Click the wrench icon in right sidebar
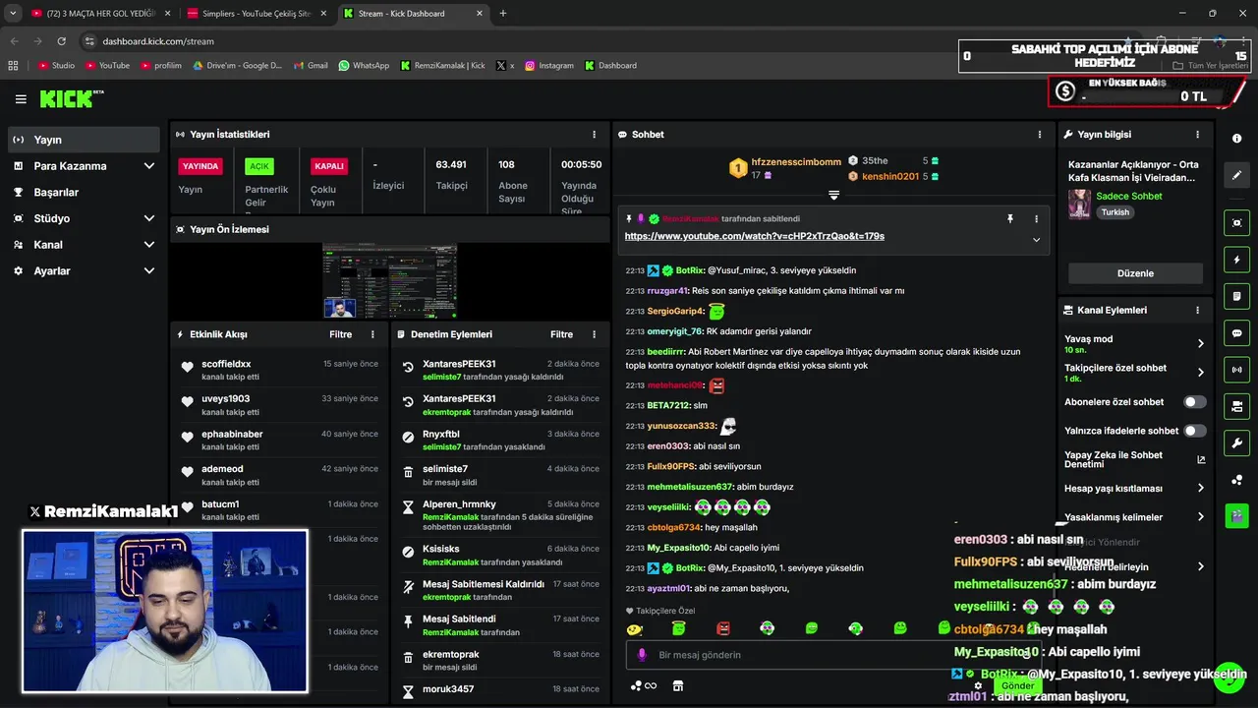Viewport: 1258px width, 708px height. point(1237,442)
